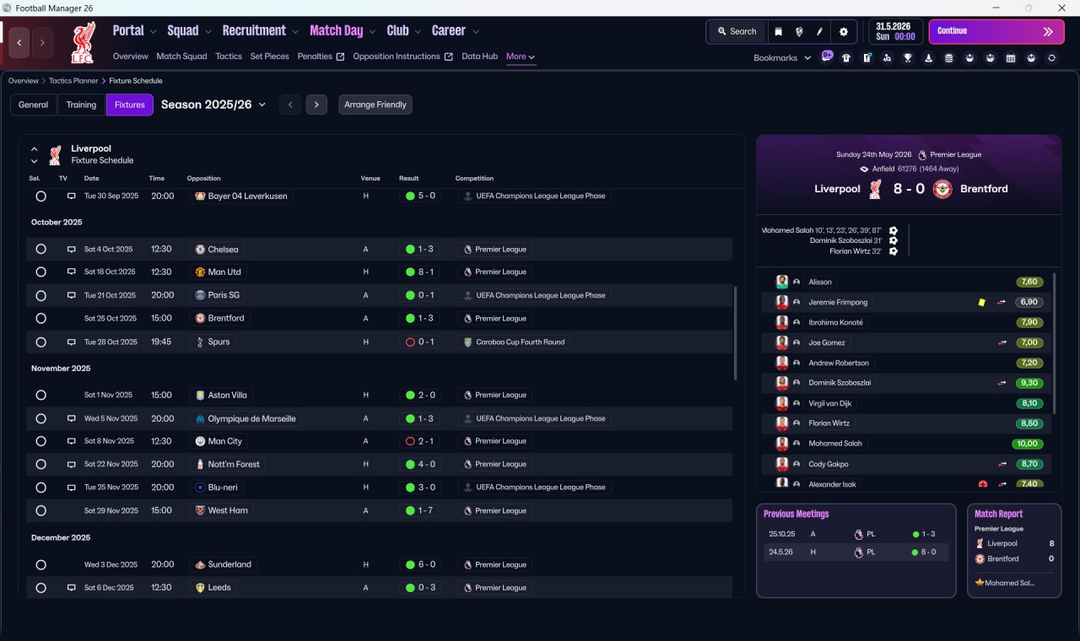
Task: Click the trophy bookmark icon
Action: [x=908, y=58]
